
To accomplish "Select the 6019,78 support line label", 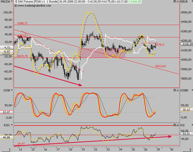I will click(x=22, y=56).
